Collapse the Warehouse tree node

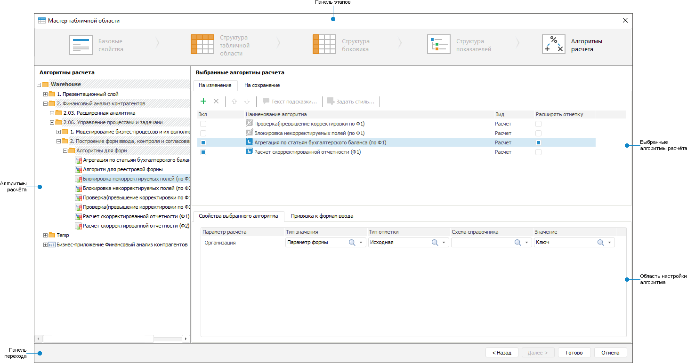[39, 85]
